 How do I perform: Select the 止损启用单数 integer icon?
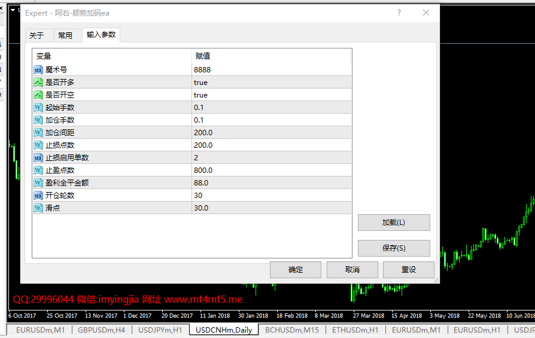pyautogui.click(x=38, y=158)
